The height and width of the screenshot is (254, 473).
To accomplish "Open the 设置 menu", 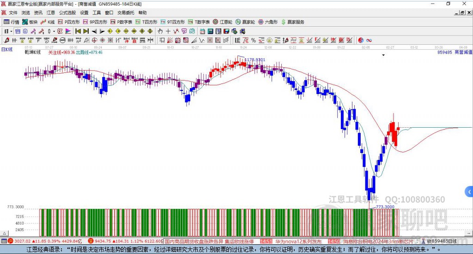I will pyautogui.click(x=84, y=12).
